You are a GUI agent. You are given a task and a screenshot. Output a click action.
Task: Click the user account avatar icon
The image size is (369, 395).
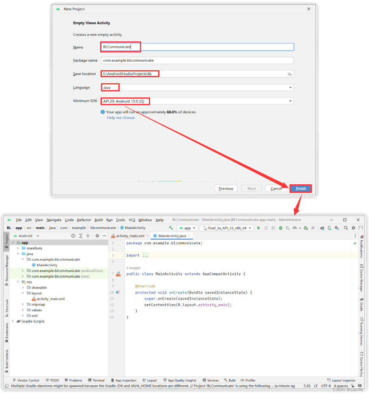361,228
